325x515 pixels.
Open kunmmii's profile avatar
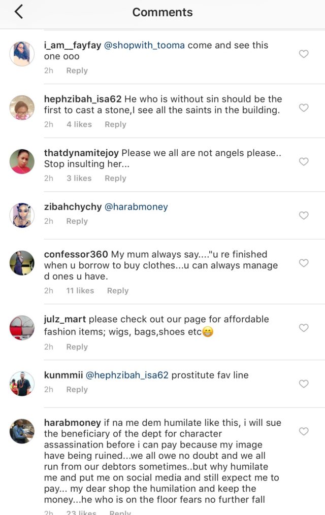tap(22, 384)
